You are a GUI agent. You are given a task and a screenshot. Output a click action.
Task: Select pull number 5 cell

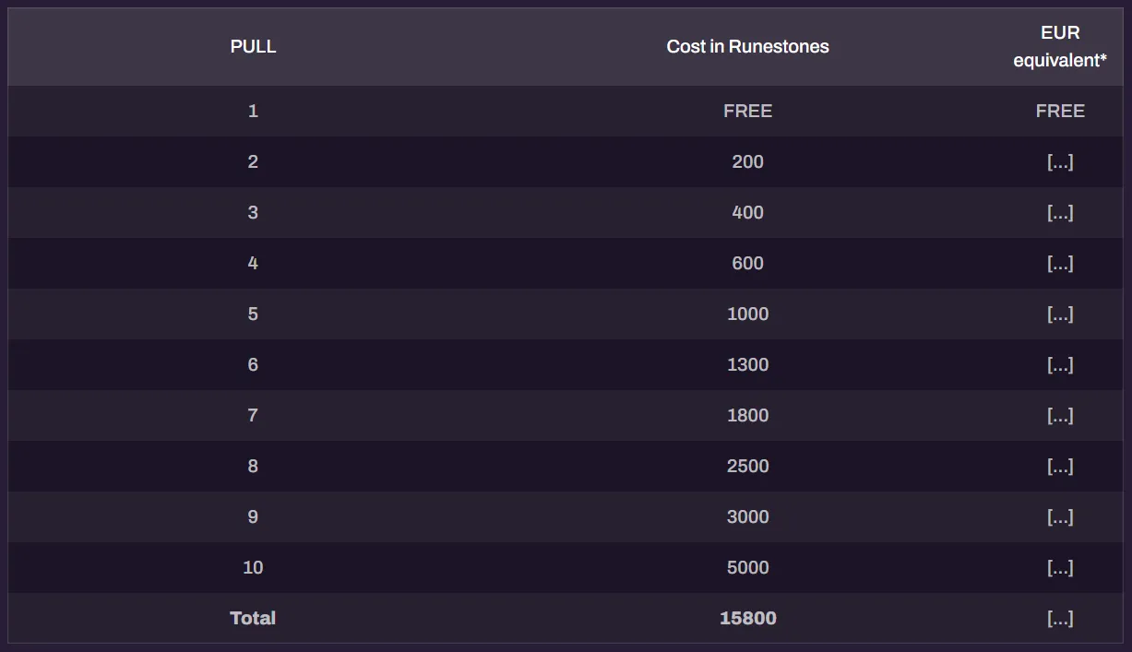253,314
